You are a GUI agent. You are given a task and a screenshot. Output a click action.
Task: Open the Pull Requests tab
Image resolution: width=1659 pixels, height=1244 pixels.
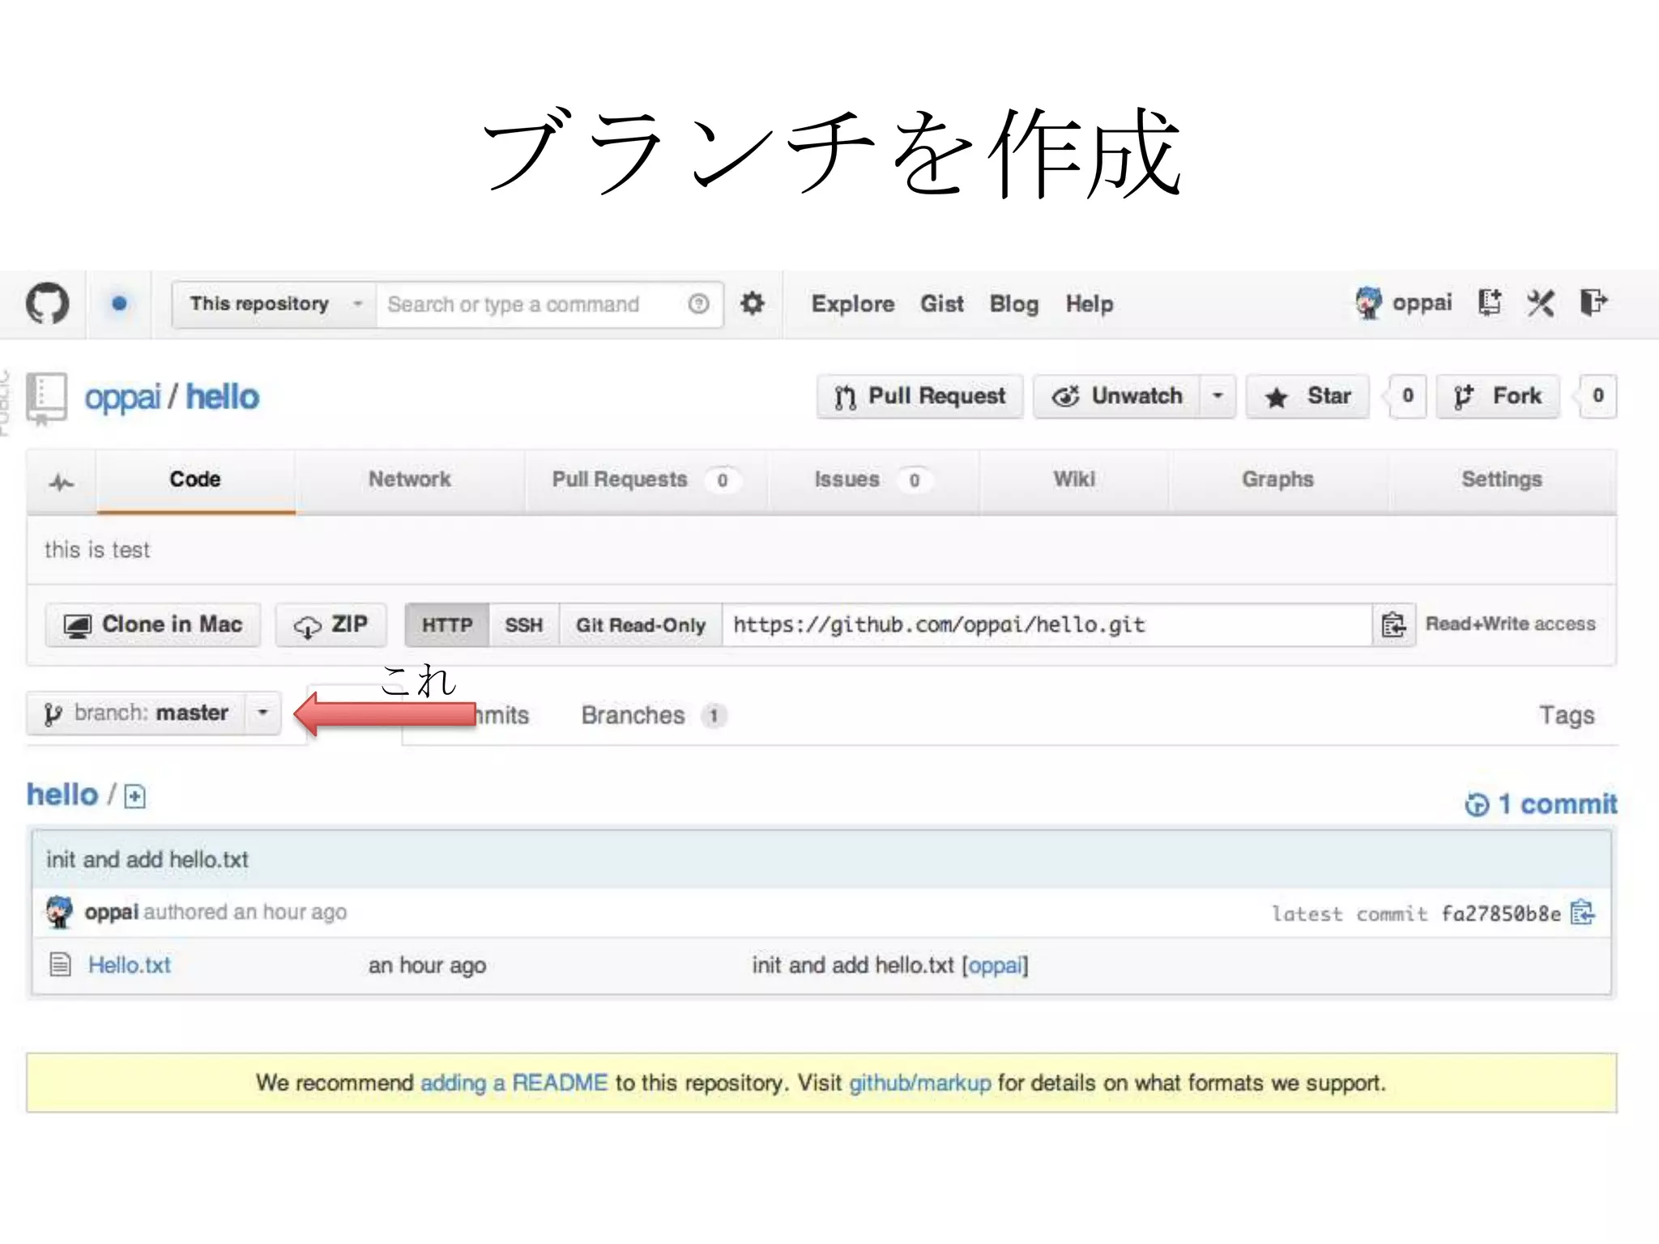[x=646, y=479]
